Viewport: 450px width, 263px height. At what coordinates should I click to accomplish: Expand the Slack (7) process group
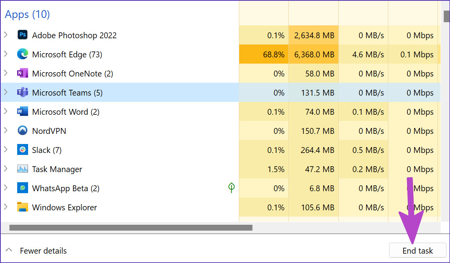6,150
